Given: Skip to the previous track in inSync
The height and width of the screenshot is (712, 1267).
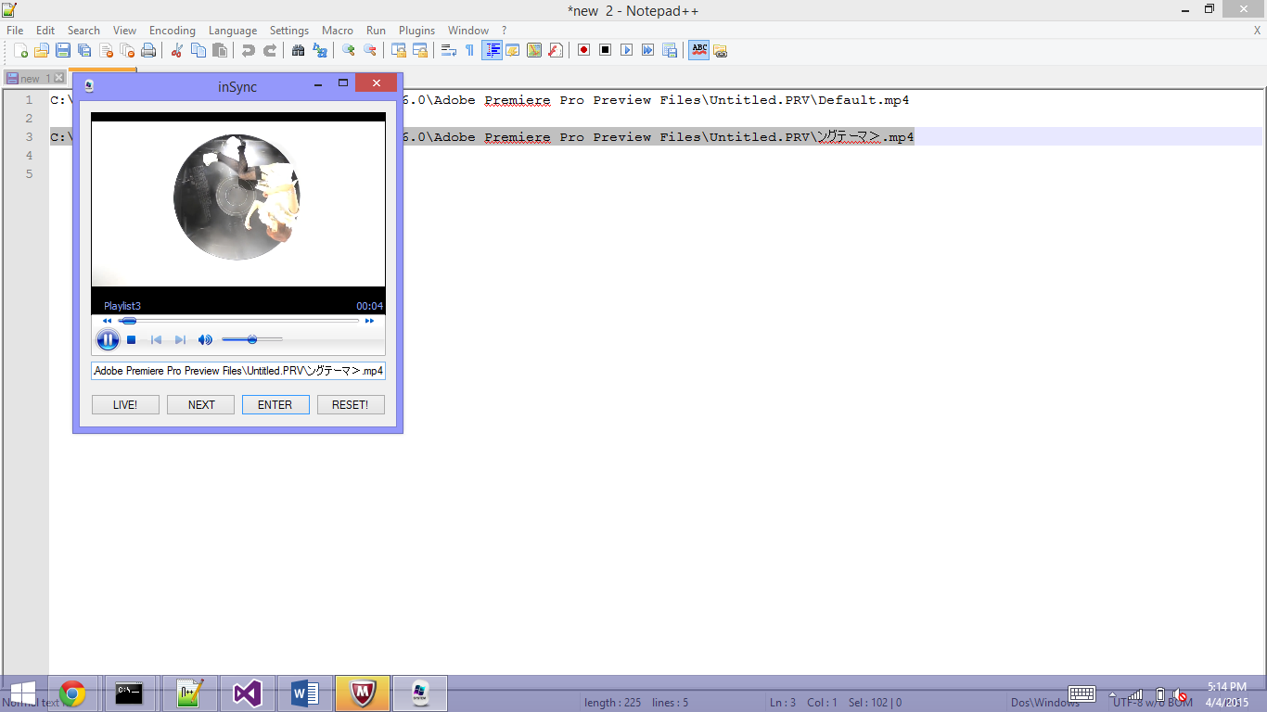Looking at the screenshot, I should coord(156,340).
